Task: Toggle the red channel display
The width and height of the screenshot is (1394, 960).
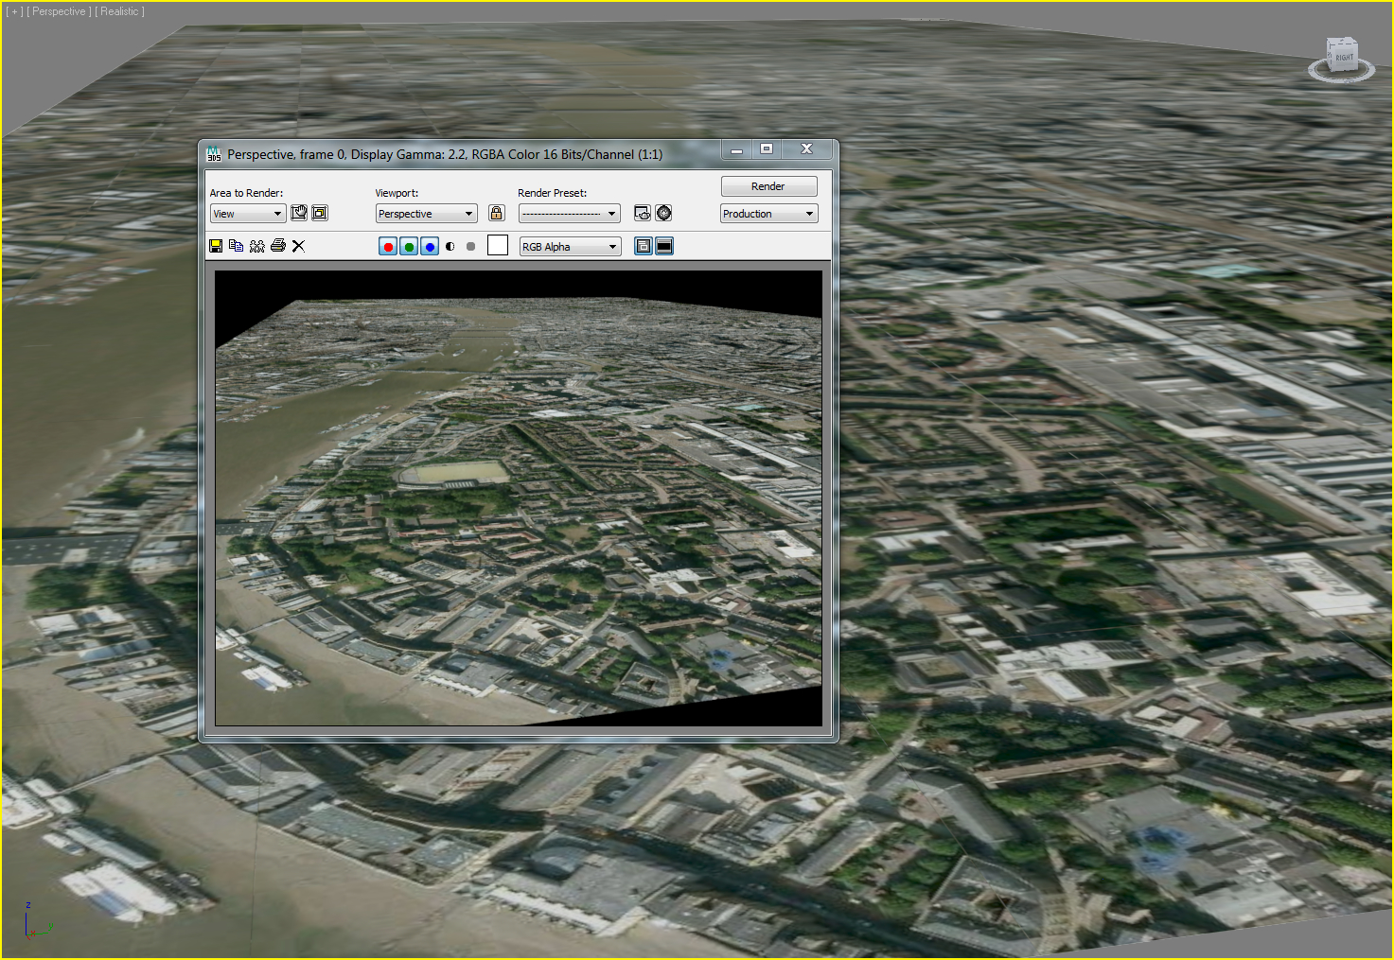Action: (x=387, y=245)
